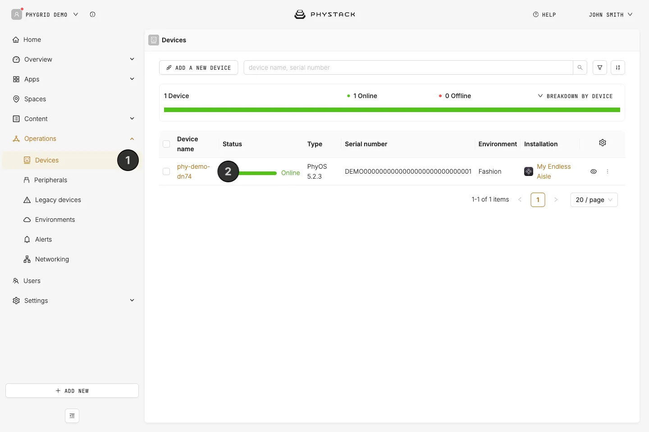The height and width of the screenshot is (432, 649).
Task: Click the PhyGrid Demo avatar icon
Action: click(x=17, y=14)
